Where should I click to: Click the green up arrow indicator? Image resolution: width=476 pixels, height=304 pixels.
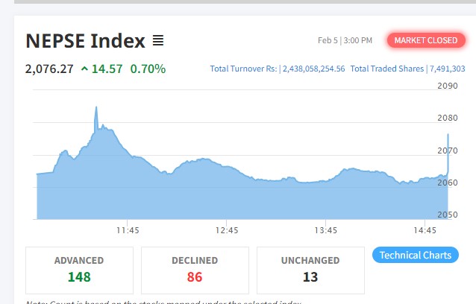coord(84,69)
